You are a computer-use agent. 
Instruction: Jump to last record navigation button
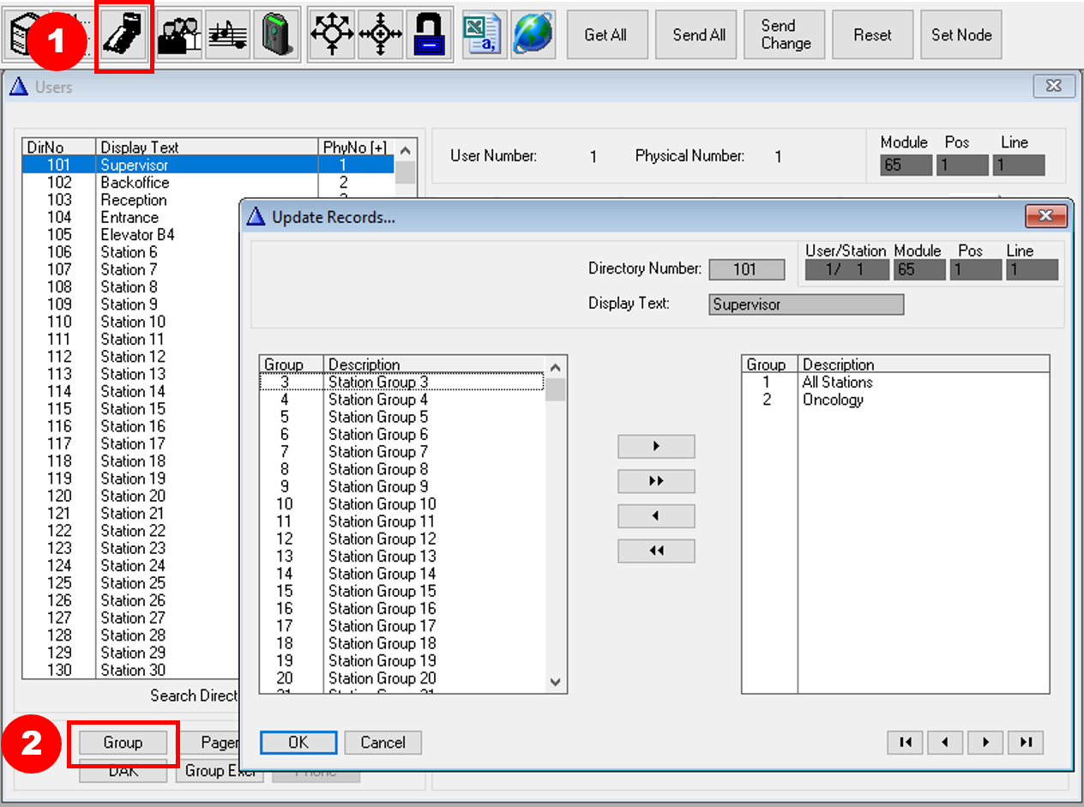pos(1026,743)
